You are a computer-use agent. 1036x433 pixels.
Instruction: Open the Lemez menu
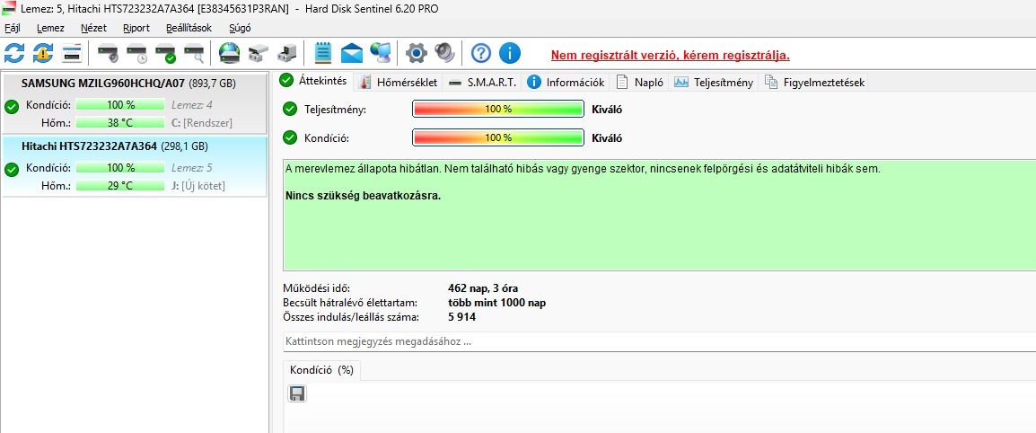(51, 29)
